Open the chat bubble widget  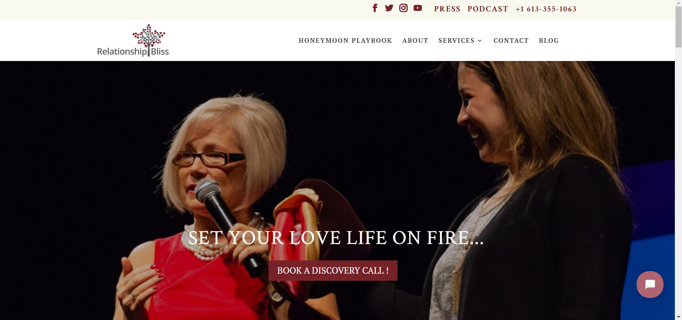[x=650, y=284]
